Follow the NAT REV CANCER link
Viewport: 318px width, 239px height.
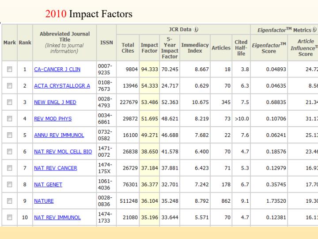pos(56,168)
